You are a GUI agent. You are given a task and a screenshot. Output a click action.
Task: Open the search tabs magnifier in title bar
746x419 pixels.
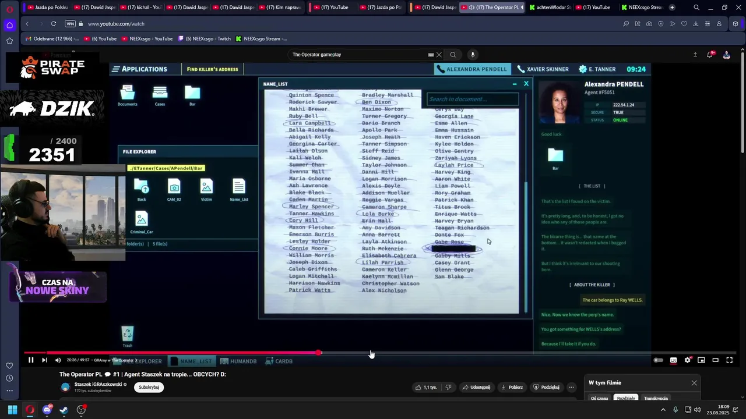click(x=696, y=8)
